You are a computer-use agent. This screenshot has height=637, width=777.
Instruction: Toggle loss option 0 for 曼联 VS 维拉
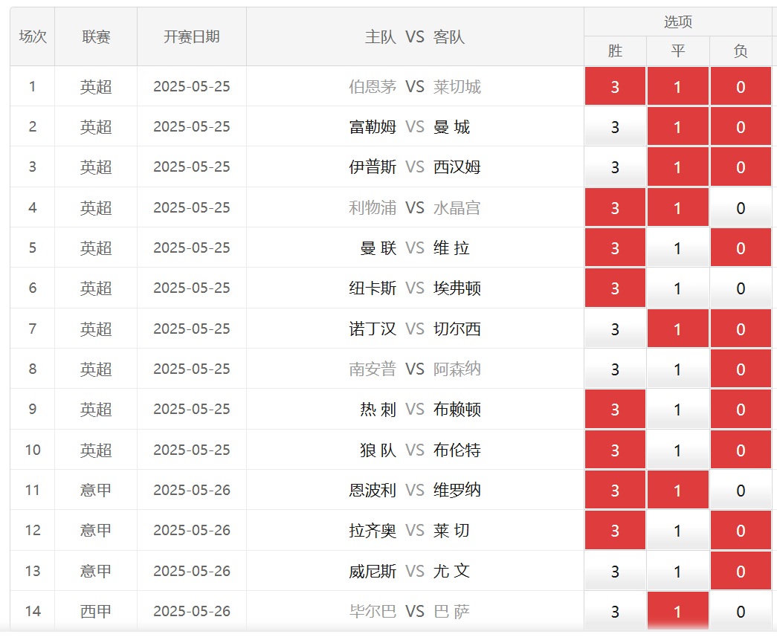(741, 248)
